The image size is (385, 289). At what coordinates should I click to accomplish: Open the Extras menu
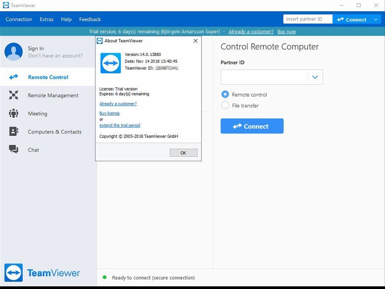pyautogui.click(x=46, y=19)
